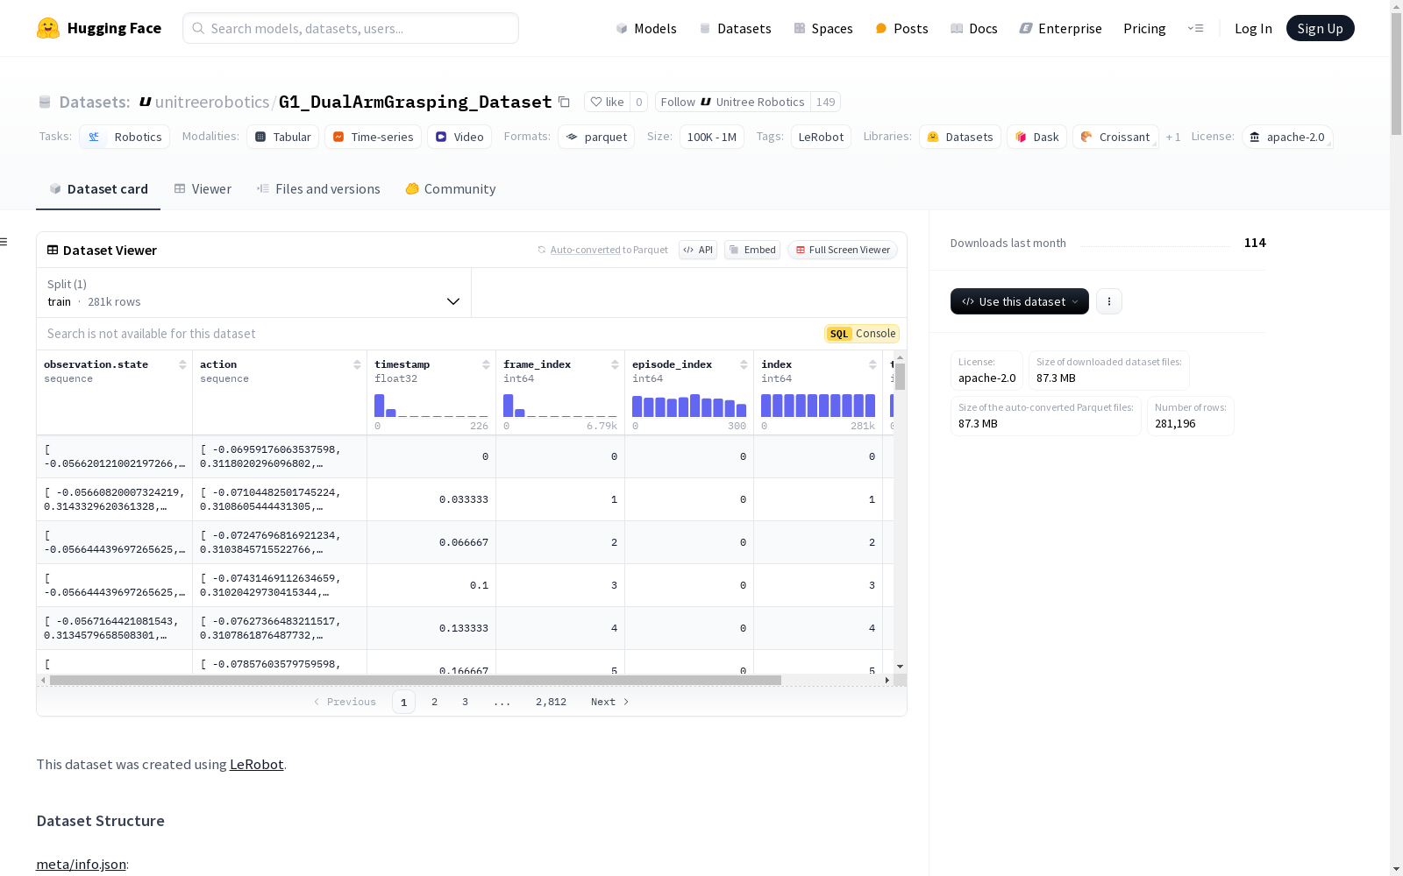Go to page 2 of rows

[x=434, y=702]
